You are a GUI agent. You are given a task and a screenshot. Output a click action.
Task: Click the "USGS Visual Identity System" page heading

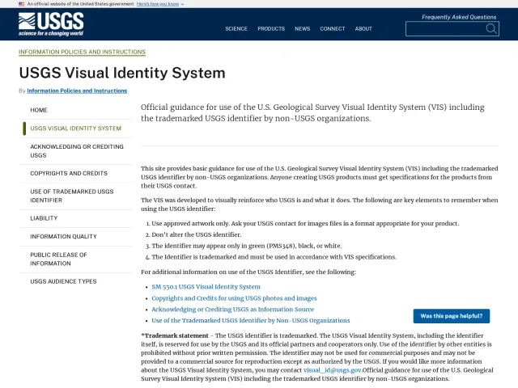click(122, 73)
